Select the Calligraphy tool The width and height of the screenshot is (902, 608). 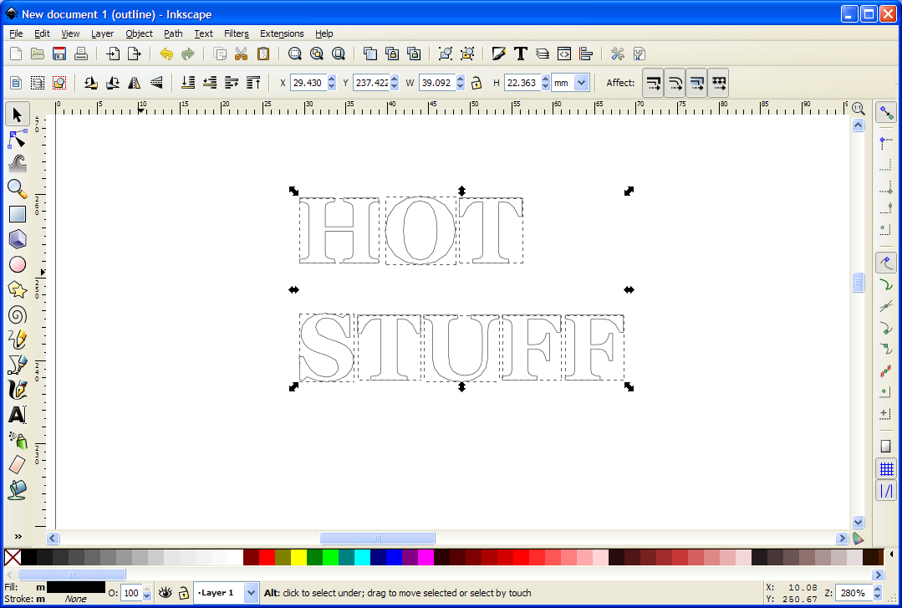click(x=18, y=390)
